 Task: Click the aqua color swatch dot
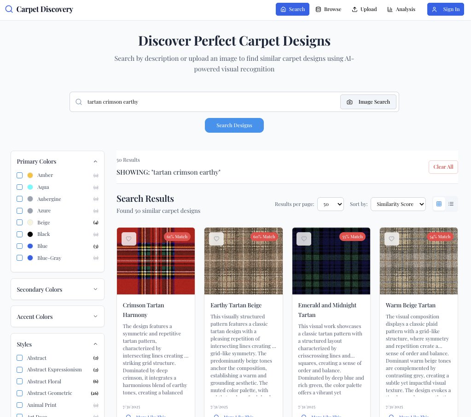(x=30, y=187)
